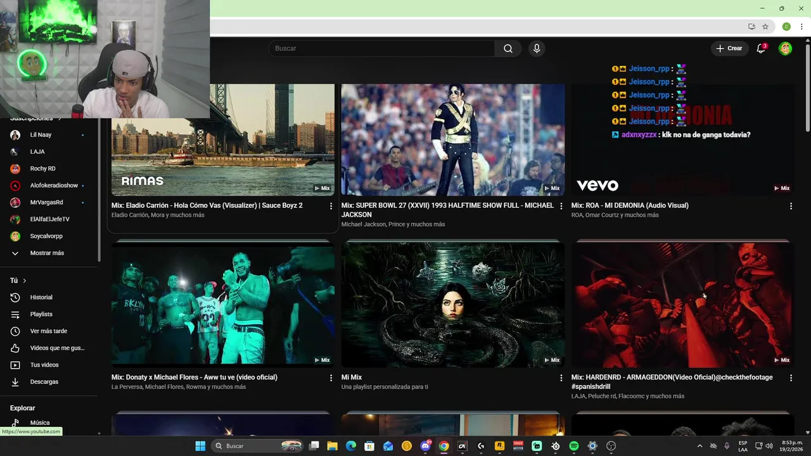The height and width of the screenshot is (456, 811).
Task: Open options for the ROA Mi Demonia mix
Action: coord(791,206)
